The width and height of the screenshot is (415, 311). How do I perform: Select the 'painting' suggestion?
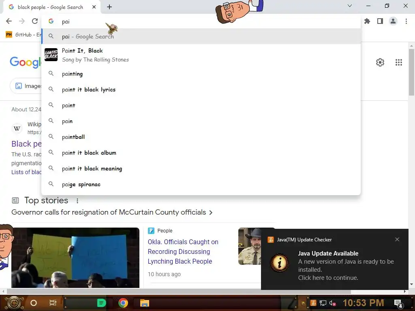[201, 74]
